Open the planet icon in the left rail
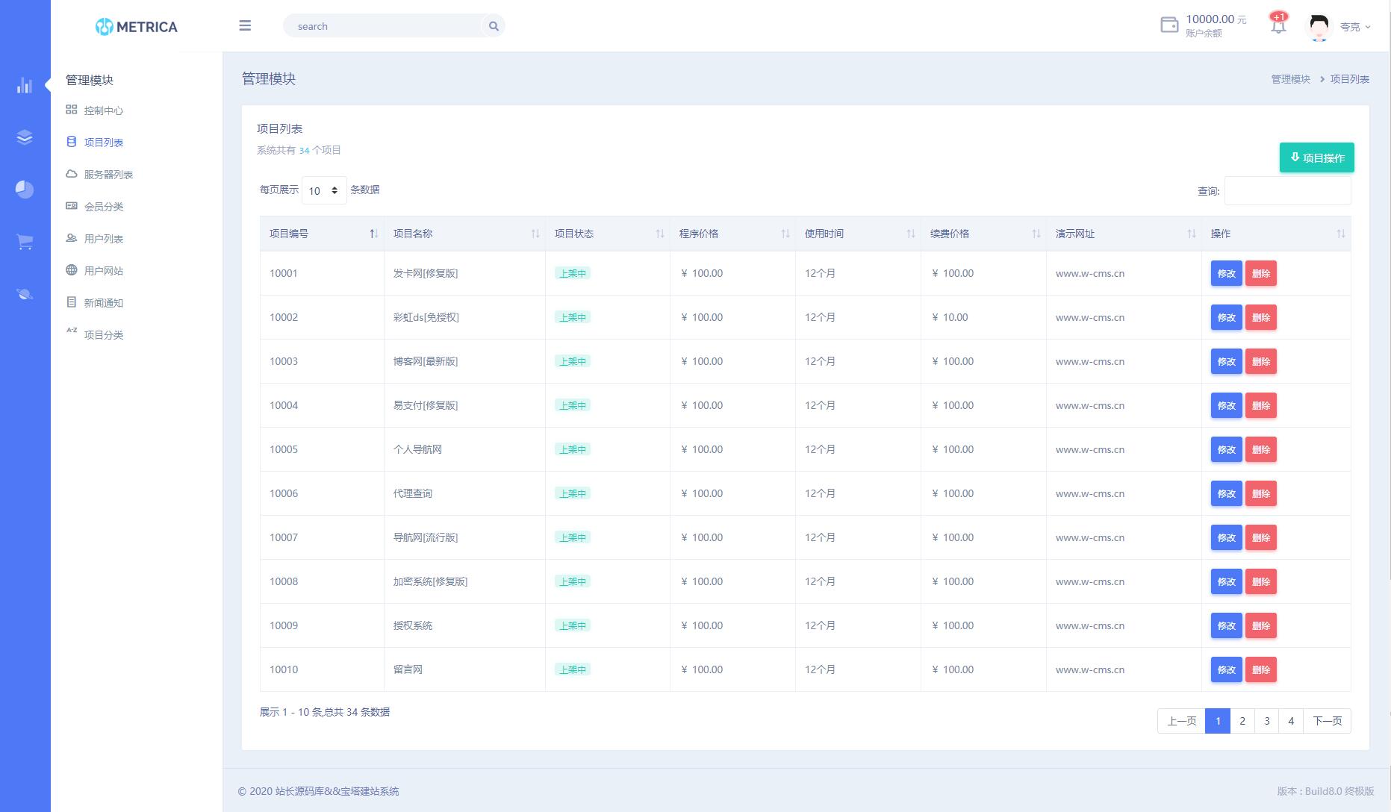Image resolution: width=1391 pixels, height=812 pixels. coord(25,294)
